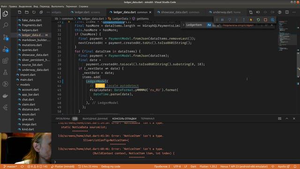Open Файл menu
This screenshot has width=300, height=169.
coord(4,6)
